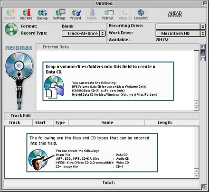Click the guitar CD icon in Track Edit
The image size is (209, 192).
[41, 160]
